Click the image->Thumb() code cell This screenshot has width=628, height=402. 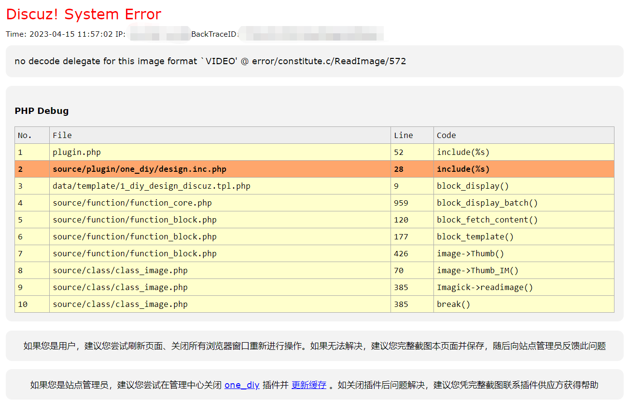point(524,253)
